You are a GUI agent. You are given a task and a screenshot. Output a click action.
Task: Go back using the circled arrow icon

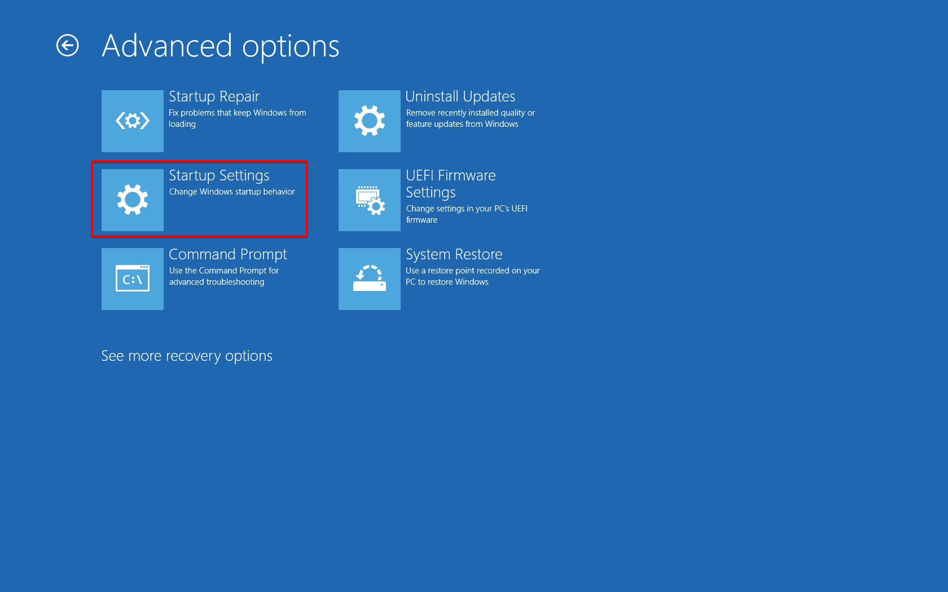(x=68, y=46)
